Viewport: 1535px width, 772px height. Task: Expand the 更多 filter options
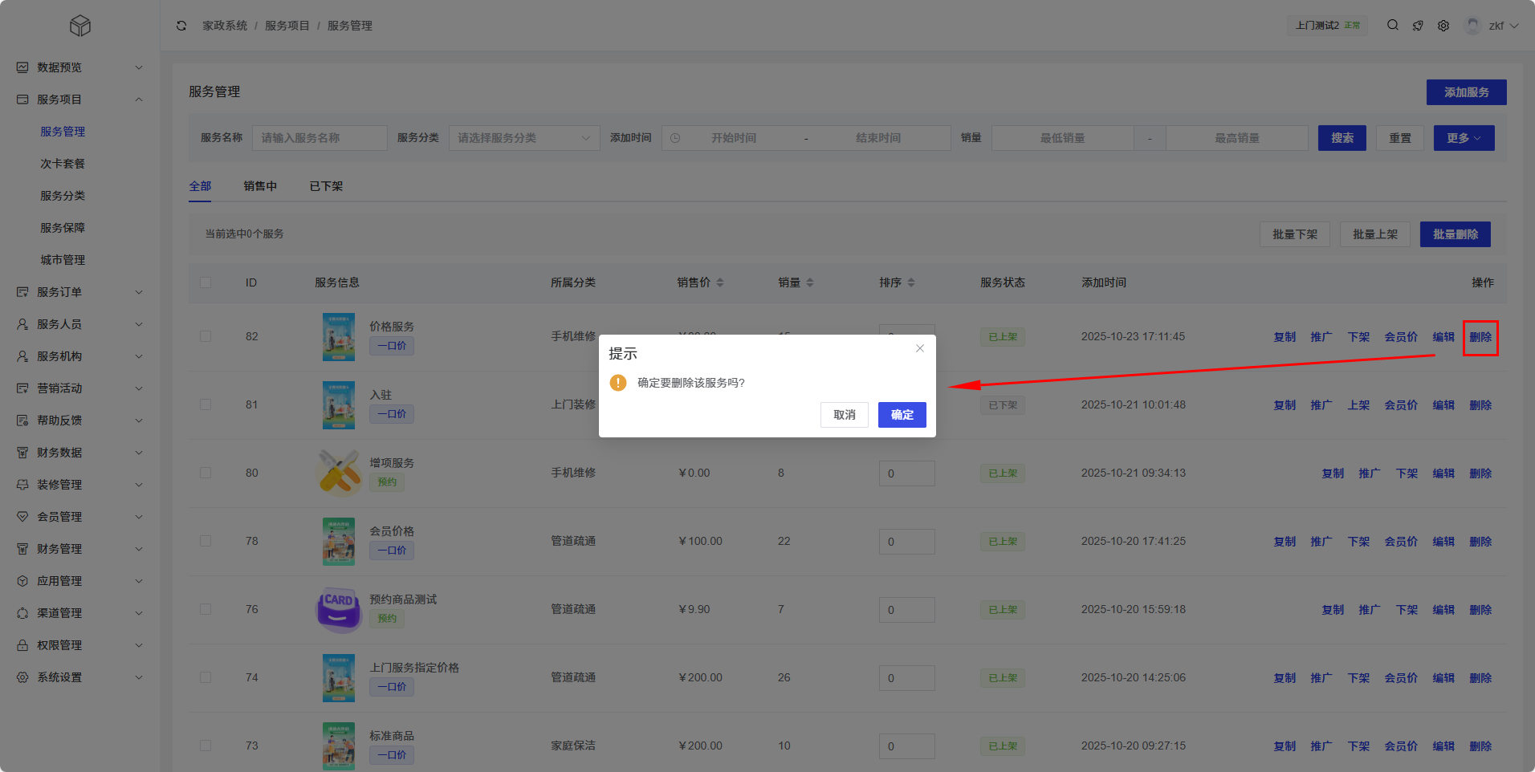(1464, 138)
